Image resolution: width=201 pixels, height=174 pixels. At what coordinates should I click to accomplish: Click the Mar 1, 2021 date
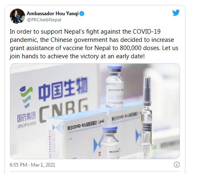click(x=43, y=165)
